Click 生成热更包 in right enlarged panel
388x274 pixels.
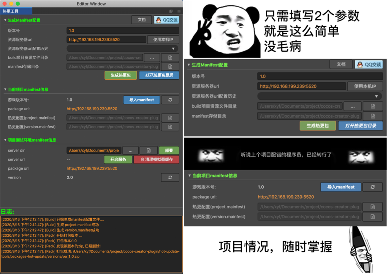pyautogui.click(x=318, y=126)
